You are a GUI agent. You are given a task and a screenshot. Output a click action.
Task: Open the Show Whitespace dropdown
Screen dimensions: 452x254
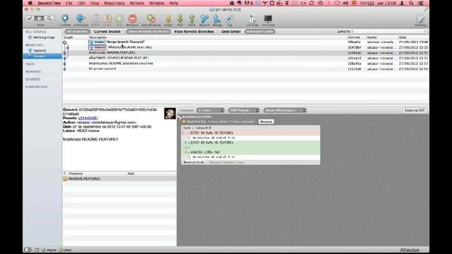click(285, 110)
